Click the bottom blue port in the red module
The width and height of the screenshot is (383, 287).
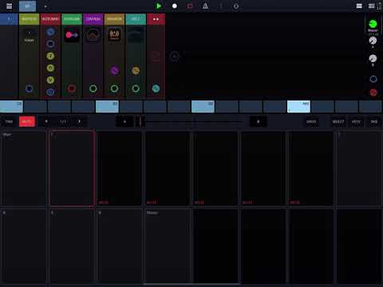[x=50, y=92]
